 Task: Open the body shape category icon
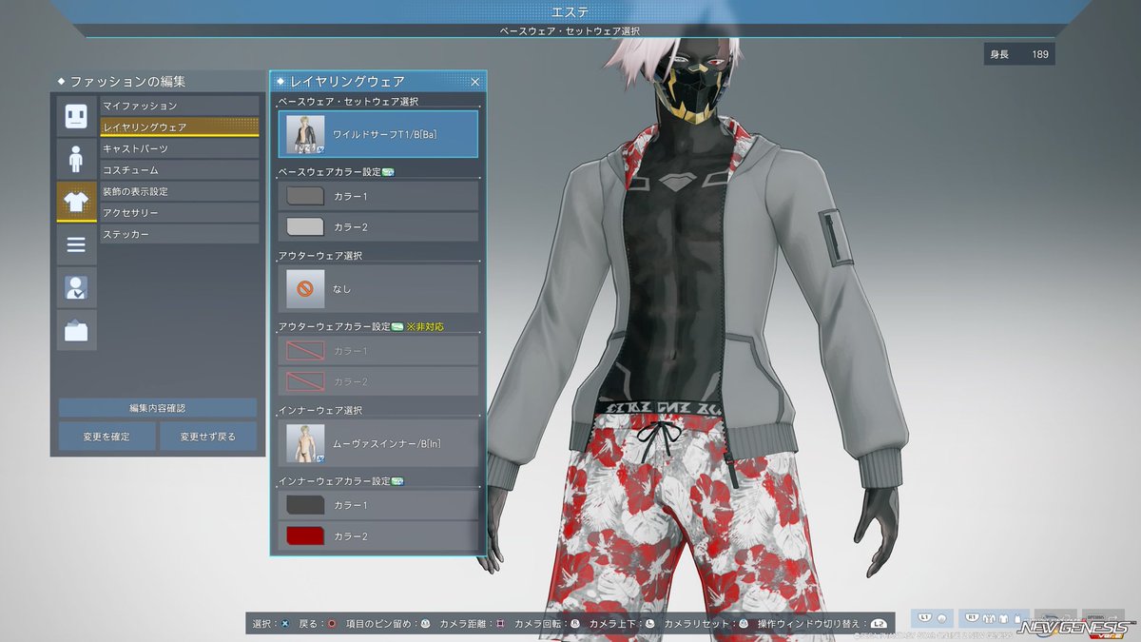pyautogui.click(x=76, y=158)
